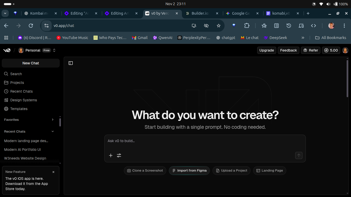Open the Modern AI Portfolio UI chat
The width and height of the screenshot is (351, 197).
coord(23,150)
